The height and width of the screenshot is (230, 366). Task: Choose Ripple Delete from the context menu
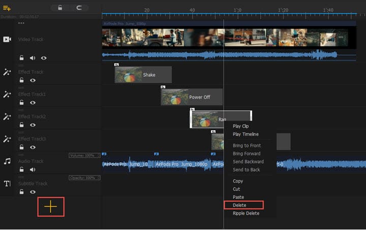(246, 213)
